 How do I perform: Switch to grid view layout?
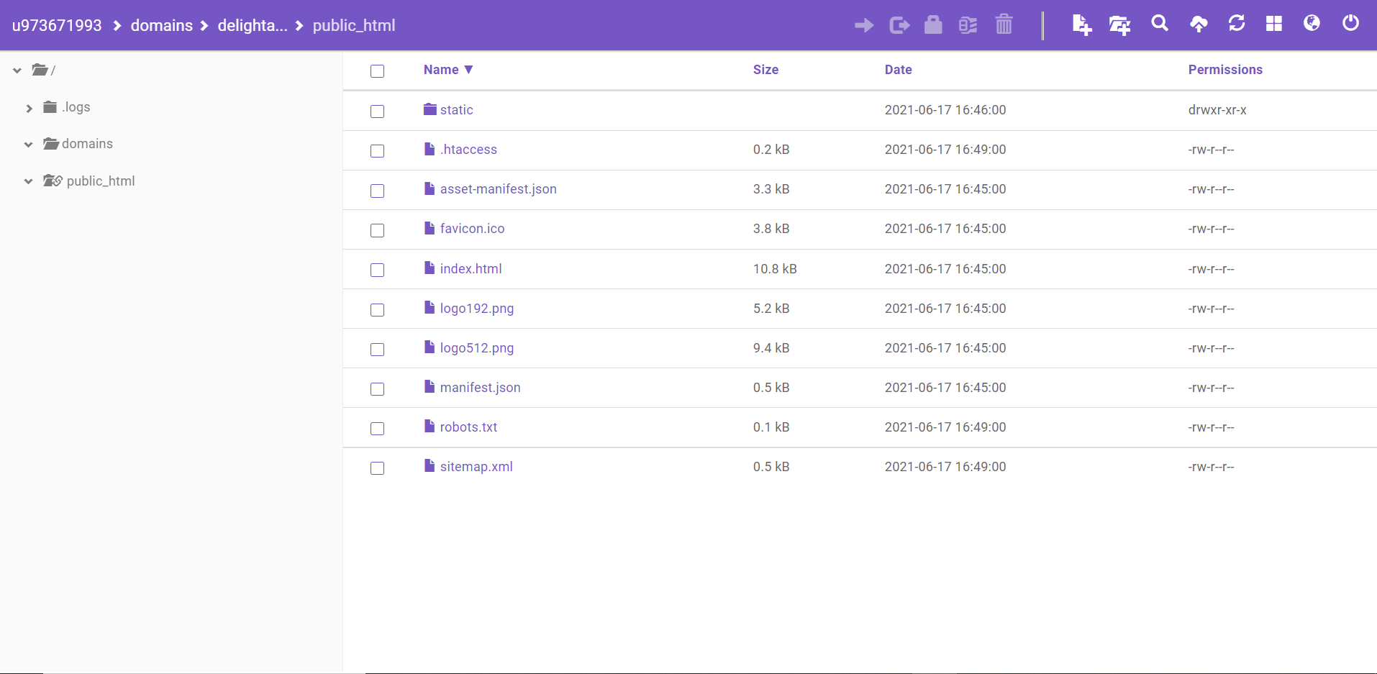tap(1274, 24)
